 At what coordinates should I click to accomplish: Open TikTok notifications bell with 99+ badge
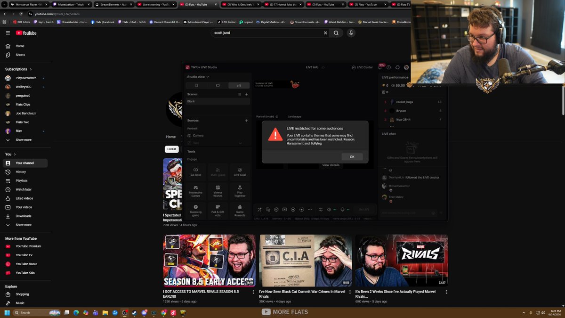(x=380, y=67)
